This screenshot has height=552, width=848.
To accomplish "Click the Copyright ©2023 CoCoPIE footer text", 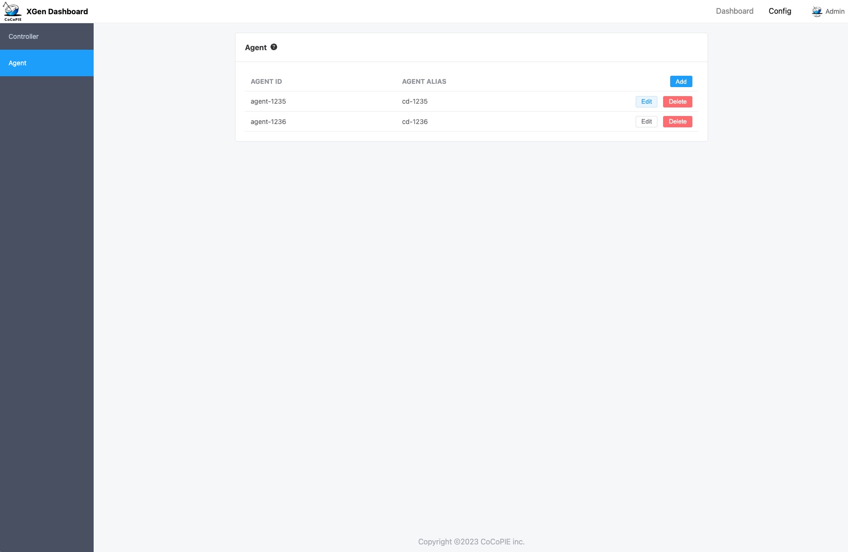I will [x=471, y=542].
